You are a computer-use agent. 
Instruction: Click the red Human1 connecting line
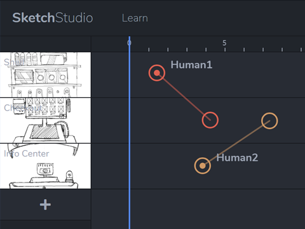(184, 97)
